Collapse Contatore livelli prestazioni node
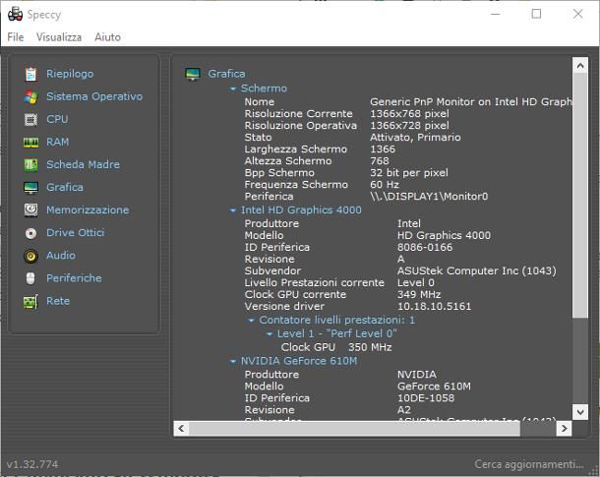Image resolution: width=600 pixels, height=477 pixels. click(x=251, y=321)
